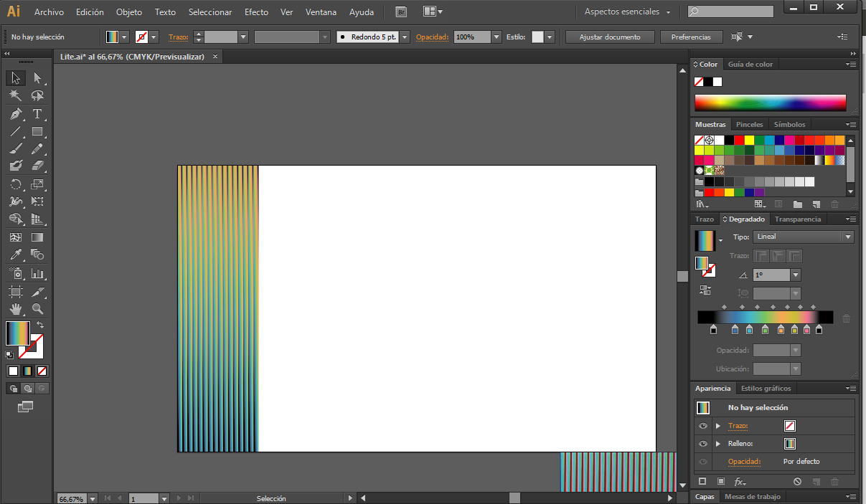Select the Eraser tool
Image resolution: width=866 pixels, height=504 pixels.
pyautogui.click(x=37, y=166)
